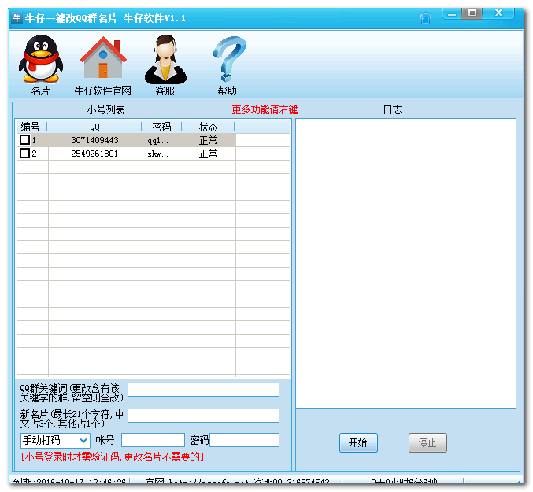Click the 日志 heading
Viewport: 533px width, 492px height.
393,109
